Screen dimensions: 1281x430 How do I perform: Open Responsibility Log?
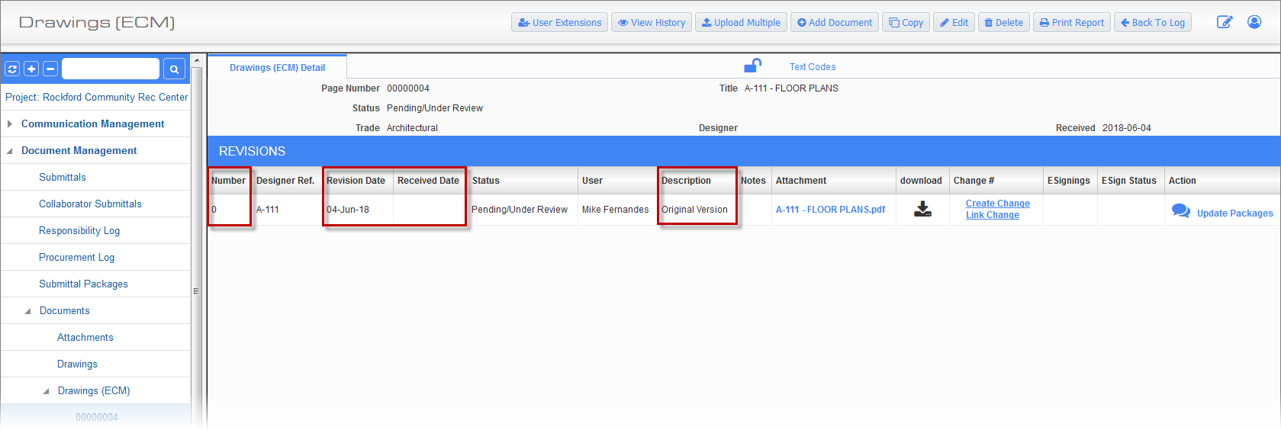pyautogui.click(x=79, y=230)
